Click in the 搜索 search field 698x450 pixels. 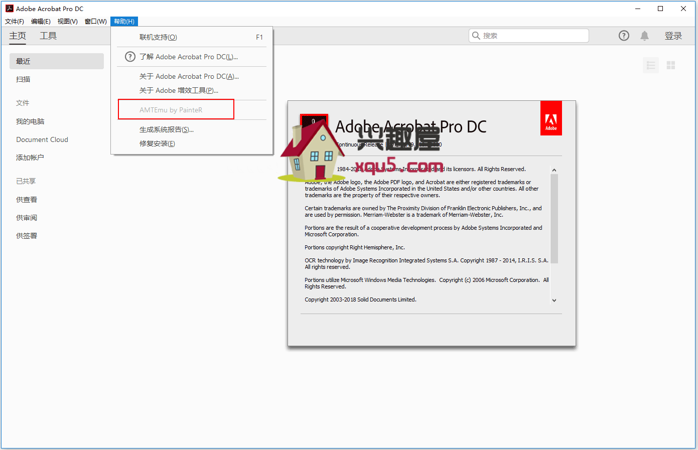click(x=529, y=36)
